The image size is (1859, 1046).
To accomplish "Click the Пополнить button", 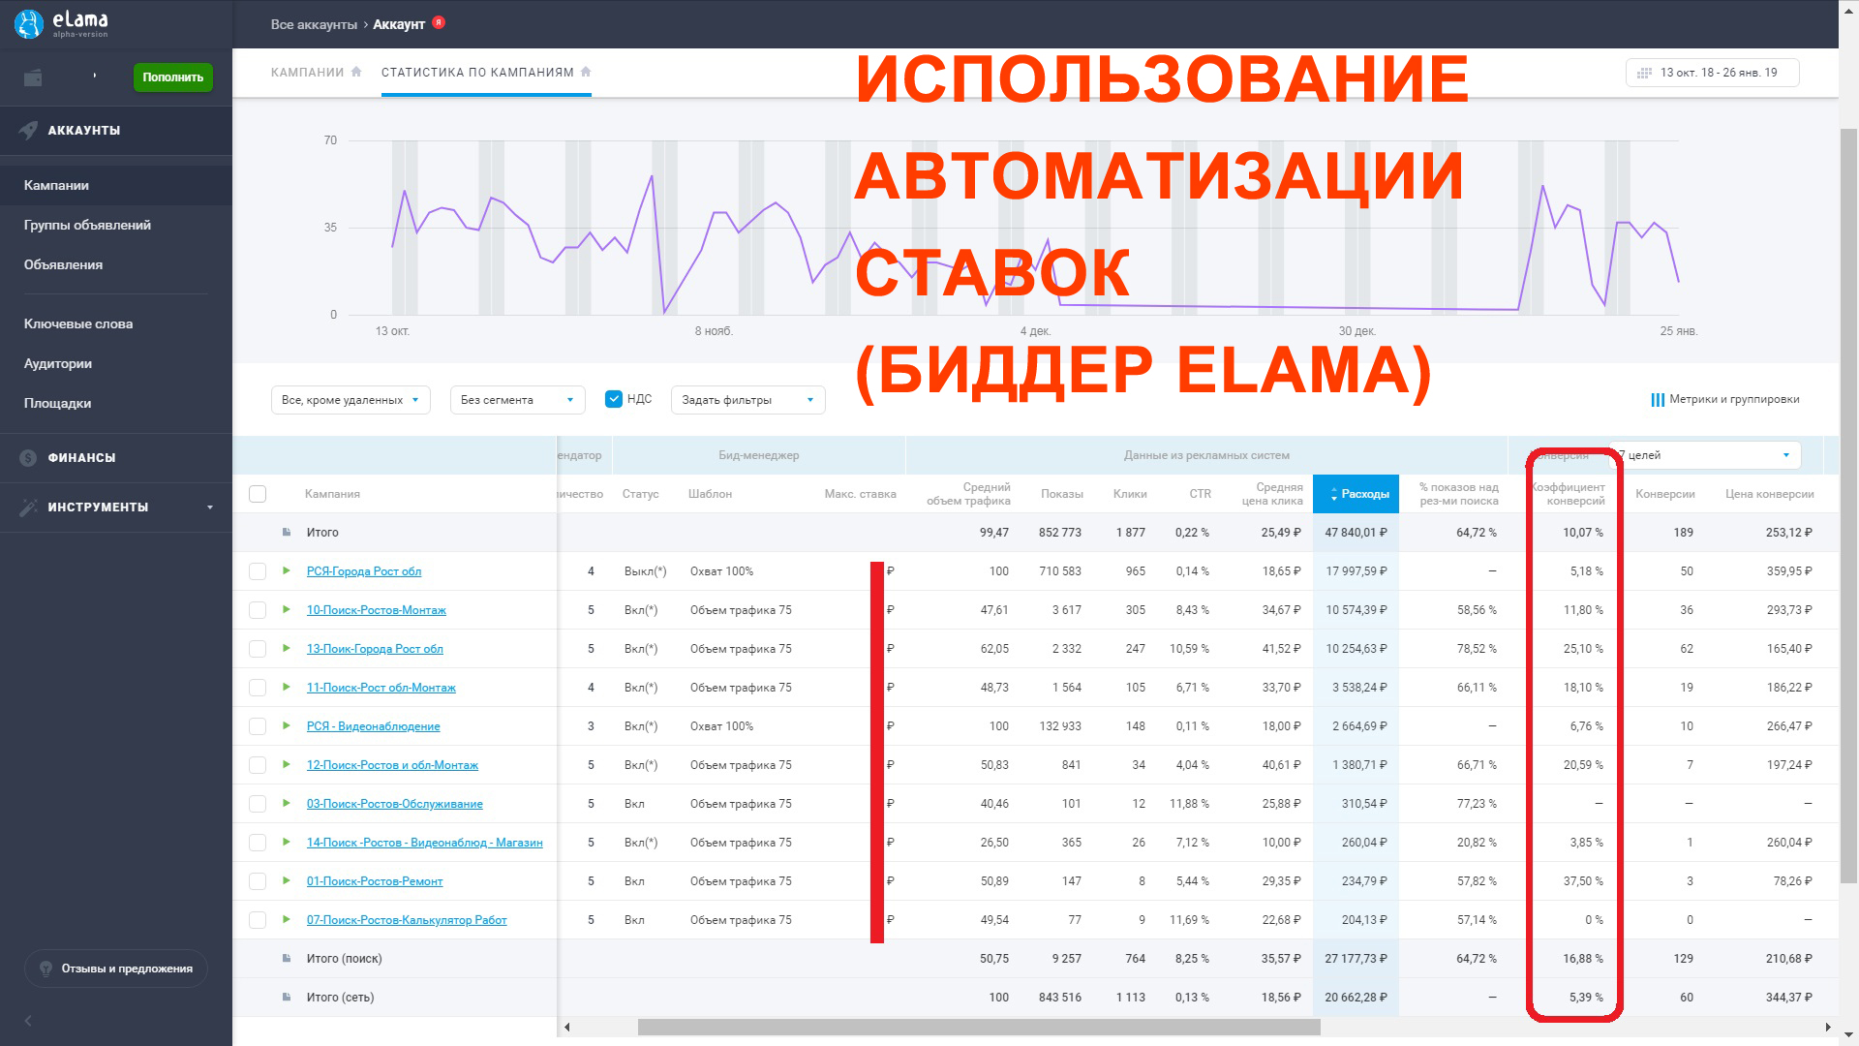I will (172, 77).
